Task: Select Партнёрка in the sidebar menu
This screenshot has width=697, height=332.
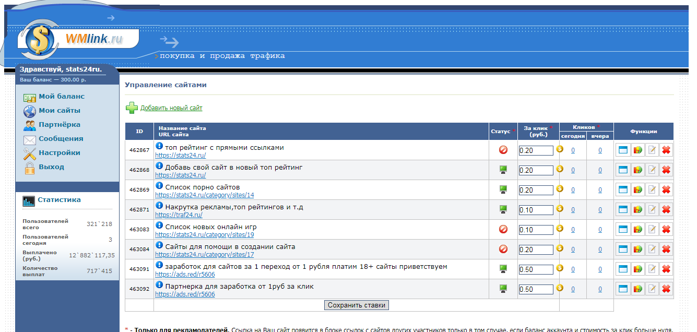Action: [x=59, y=125]
